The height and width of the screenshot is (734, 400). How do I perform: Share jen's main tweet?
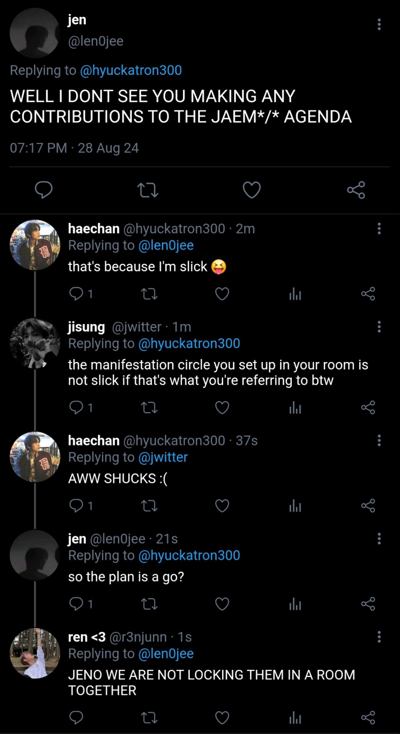(x=356, y=190)
